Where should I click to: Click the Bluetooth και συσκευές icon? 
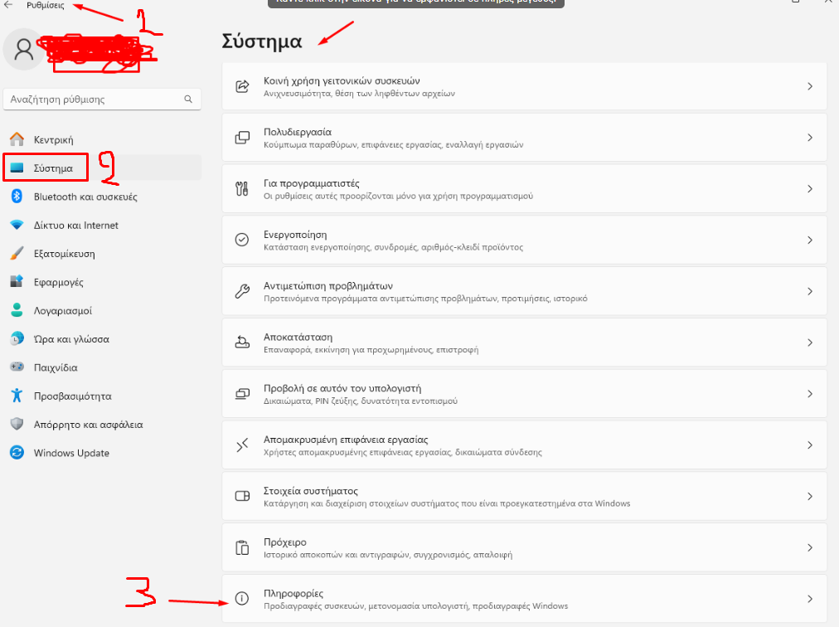tap(17, 196)
